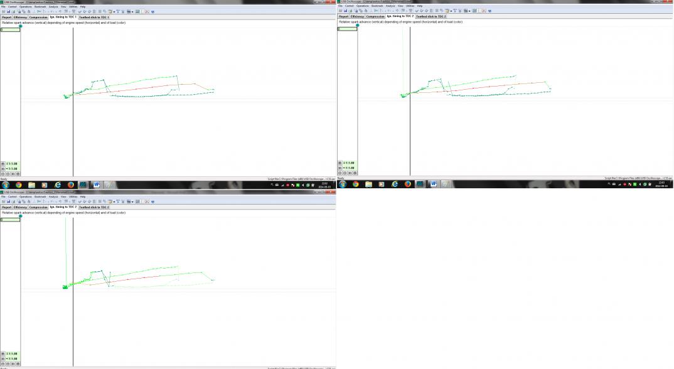674x369 pixels.
Task: Click Save floppy icon in upper-left toolbar
Action: (x=8, y=12)
